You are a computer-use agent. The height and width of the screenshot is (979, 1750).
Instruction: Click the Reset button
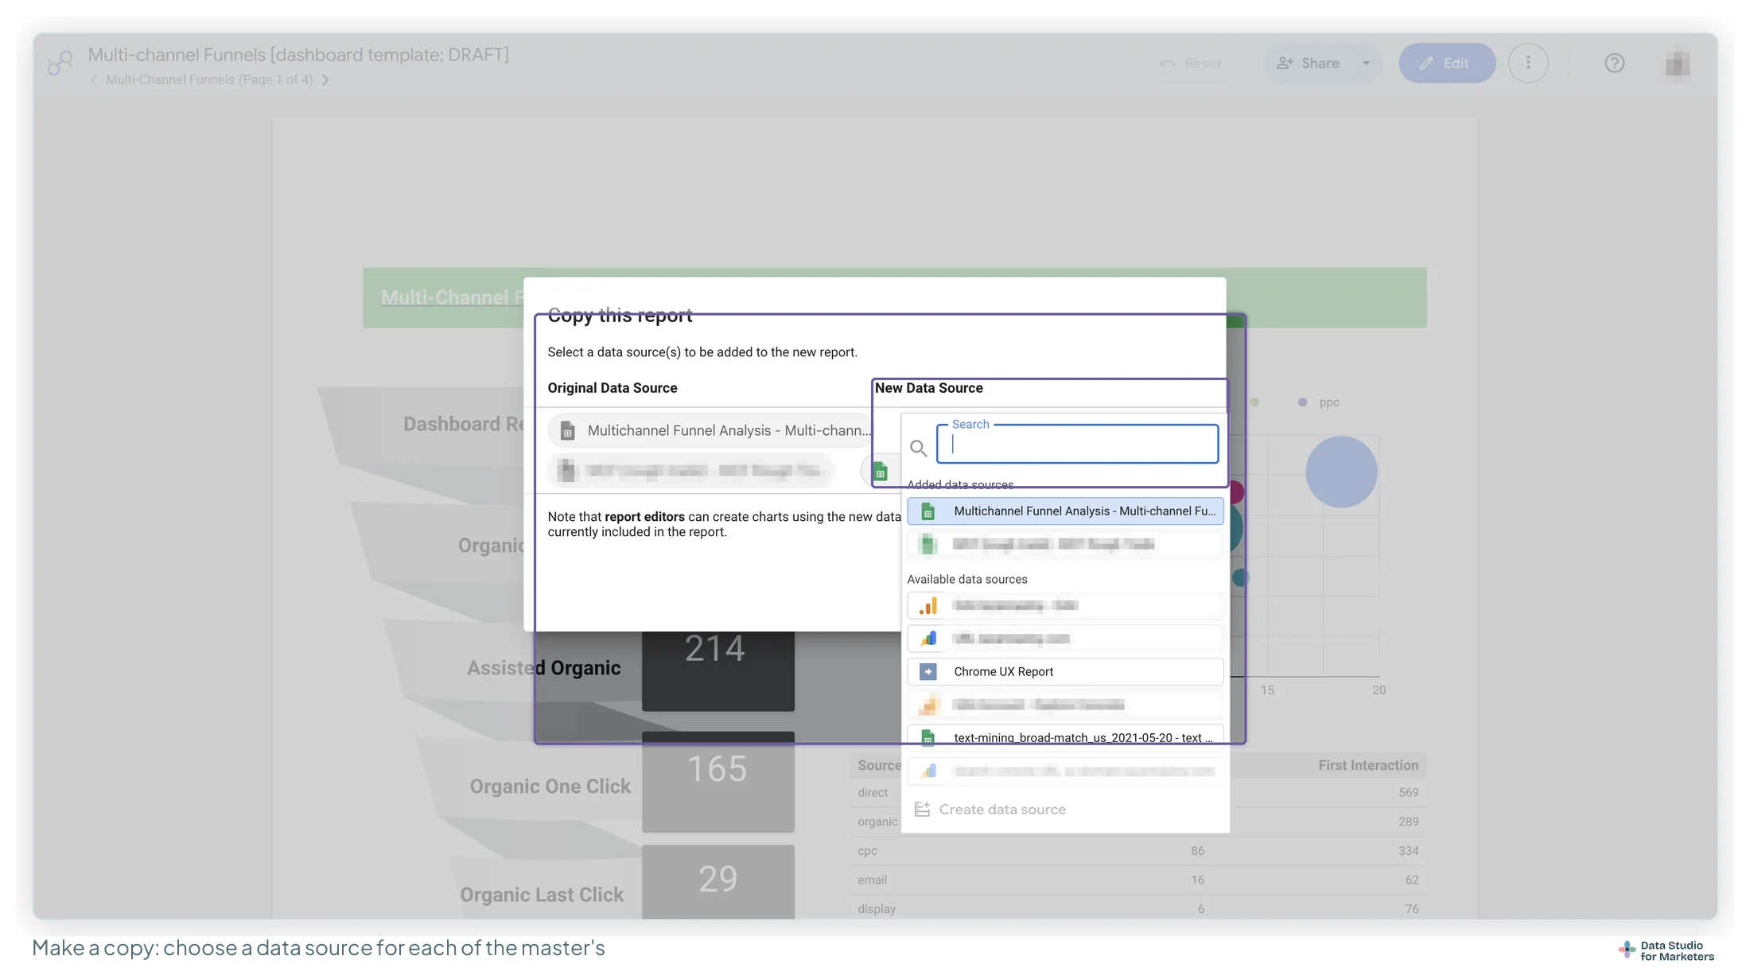[1191, 63]
